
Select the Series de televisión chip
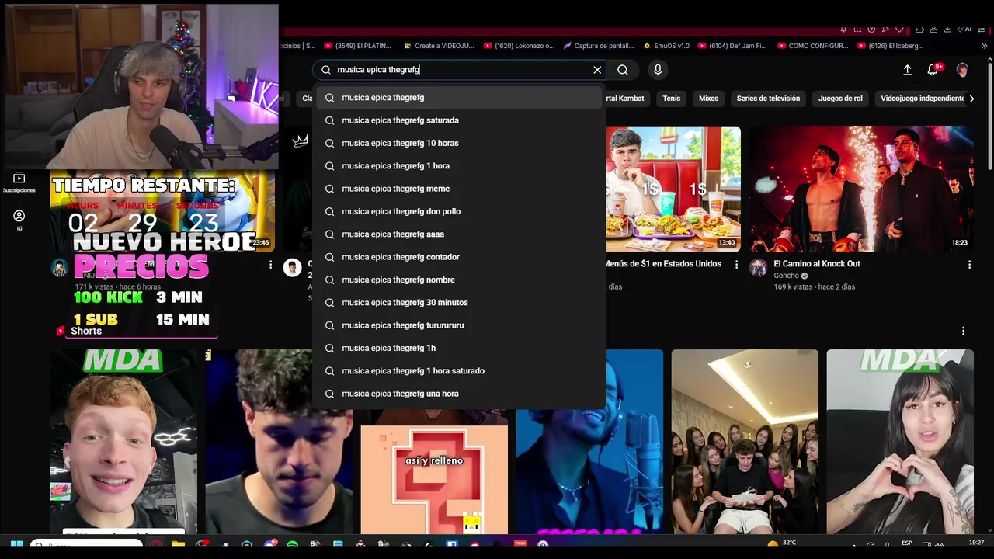tap(768, 99)
